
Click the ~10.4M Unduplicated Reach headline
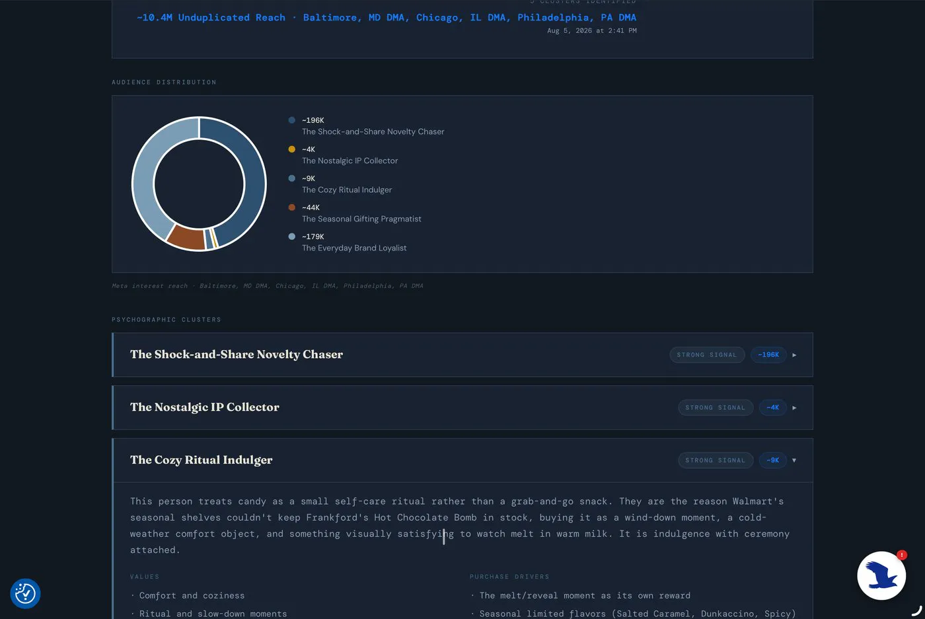[387, 17]
